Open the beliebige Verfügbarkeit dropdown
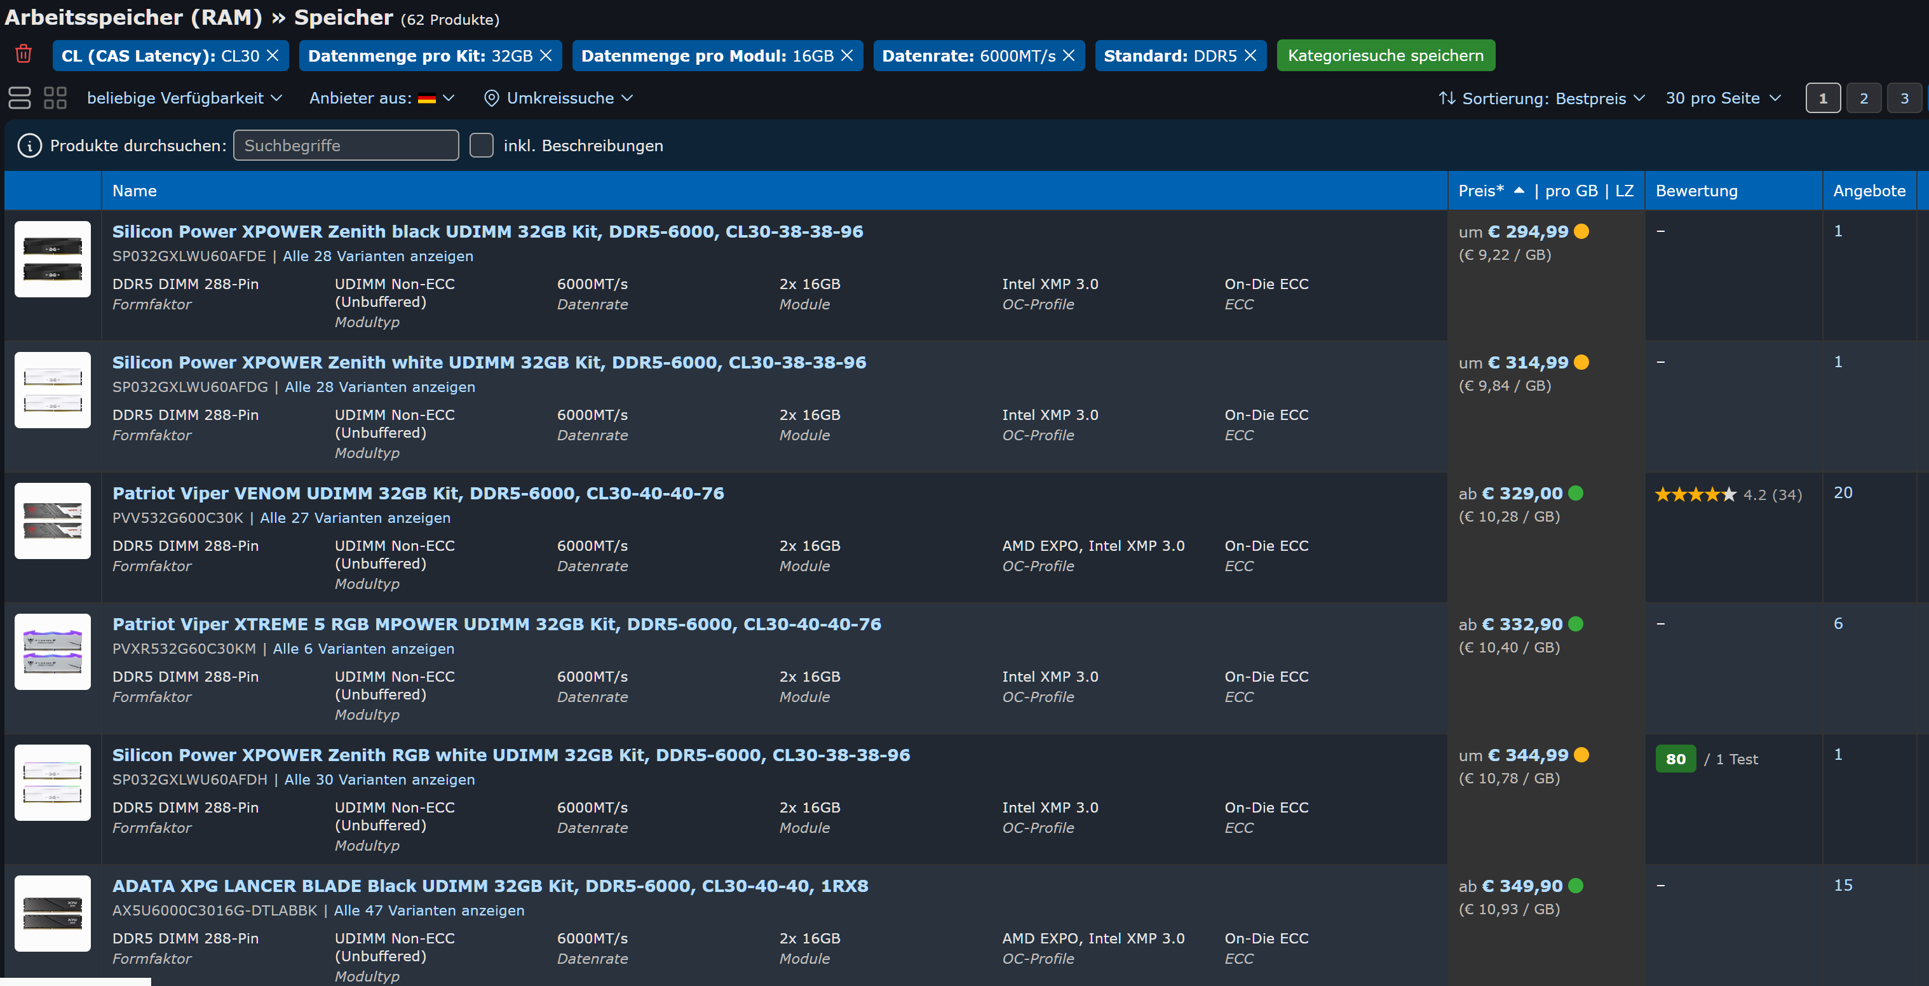 [x=184, y=98]
